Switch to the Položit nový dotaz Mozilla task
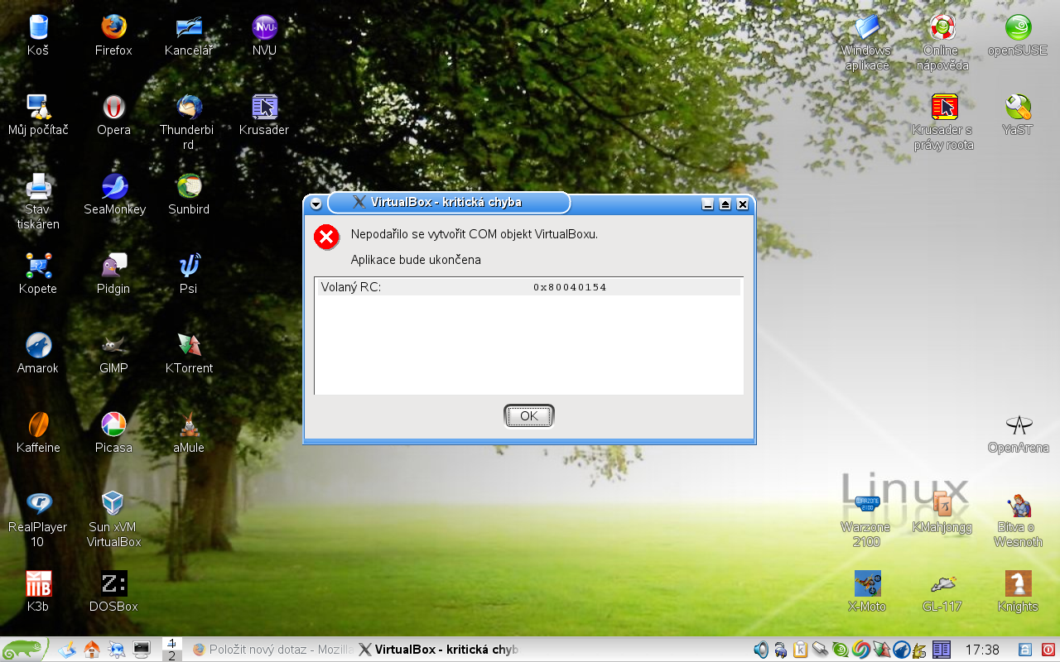 pos(272,650)
